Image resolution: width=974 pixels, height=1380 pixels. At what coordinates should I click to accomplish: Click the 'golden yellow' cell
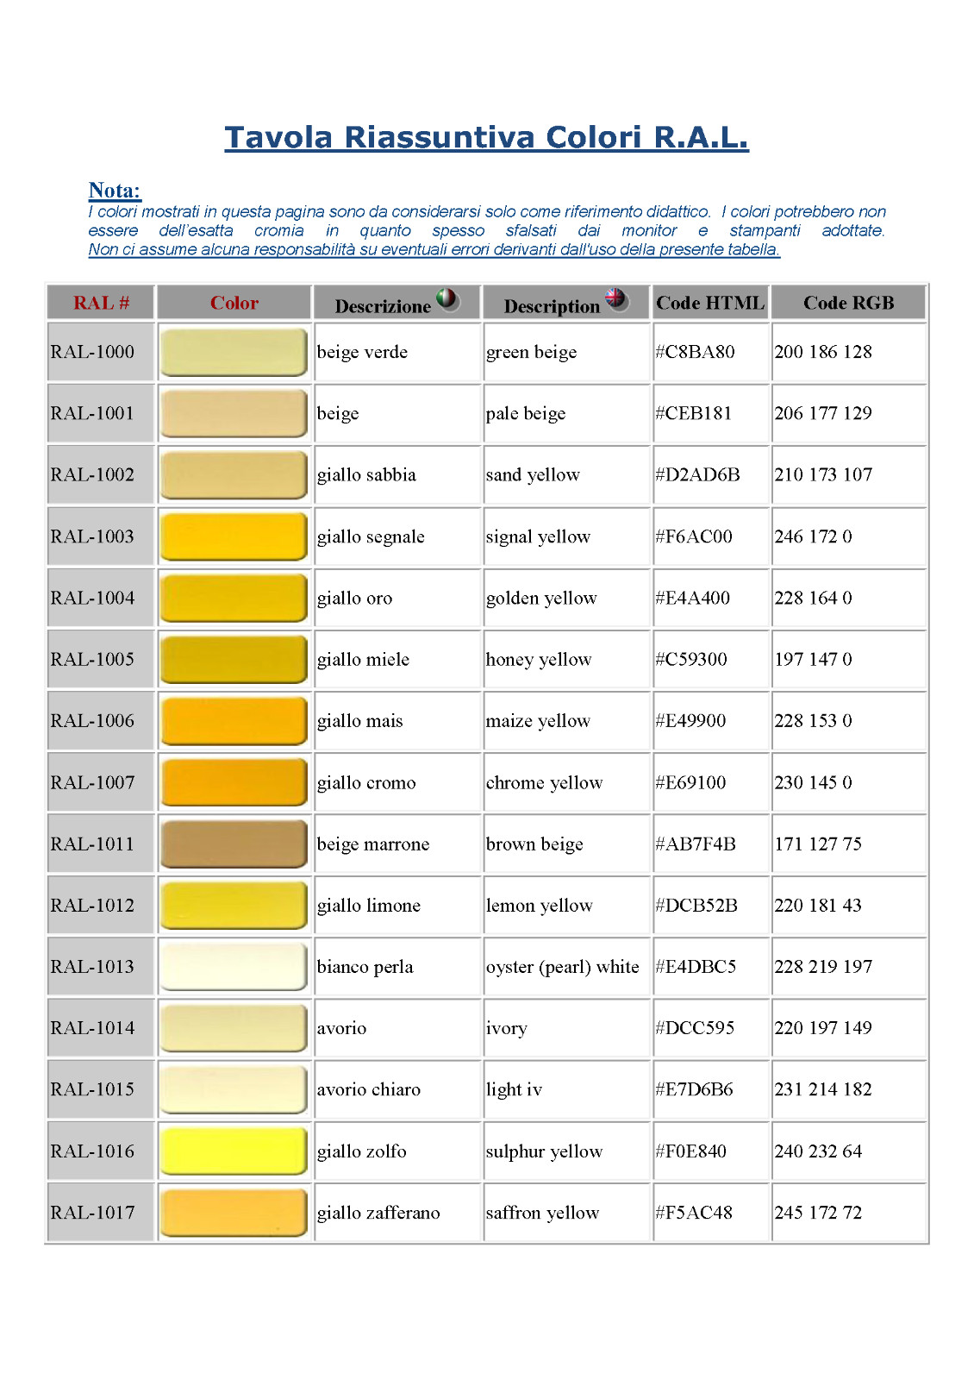[x=566, y=598]
